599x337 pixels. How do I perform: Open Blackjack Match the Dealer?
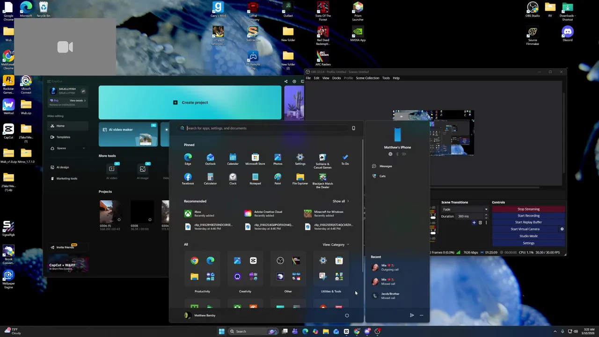tap(322, 181)
